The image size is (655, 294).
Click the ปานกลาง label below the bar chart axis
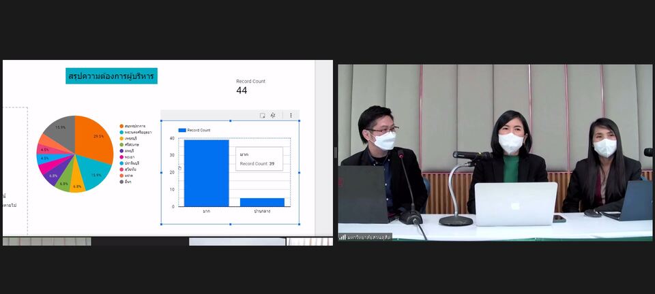[262, 211]
